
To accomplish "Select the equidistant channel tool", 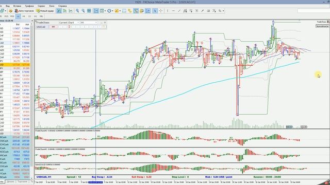I will tap(185, 11).
